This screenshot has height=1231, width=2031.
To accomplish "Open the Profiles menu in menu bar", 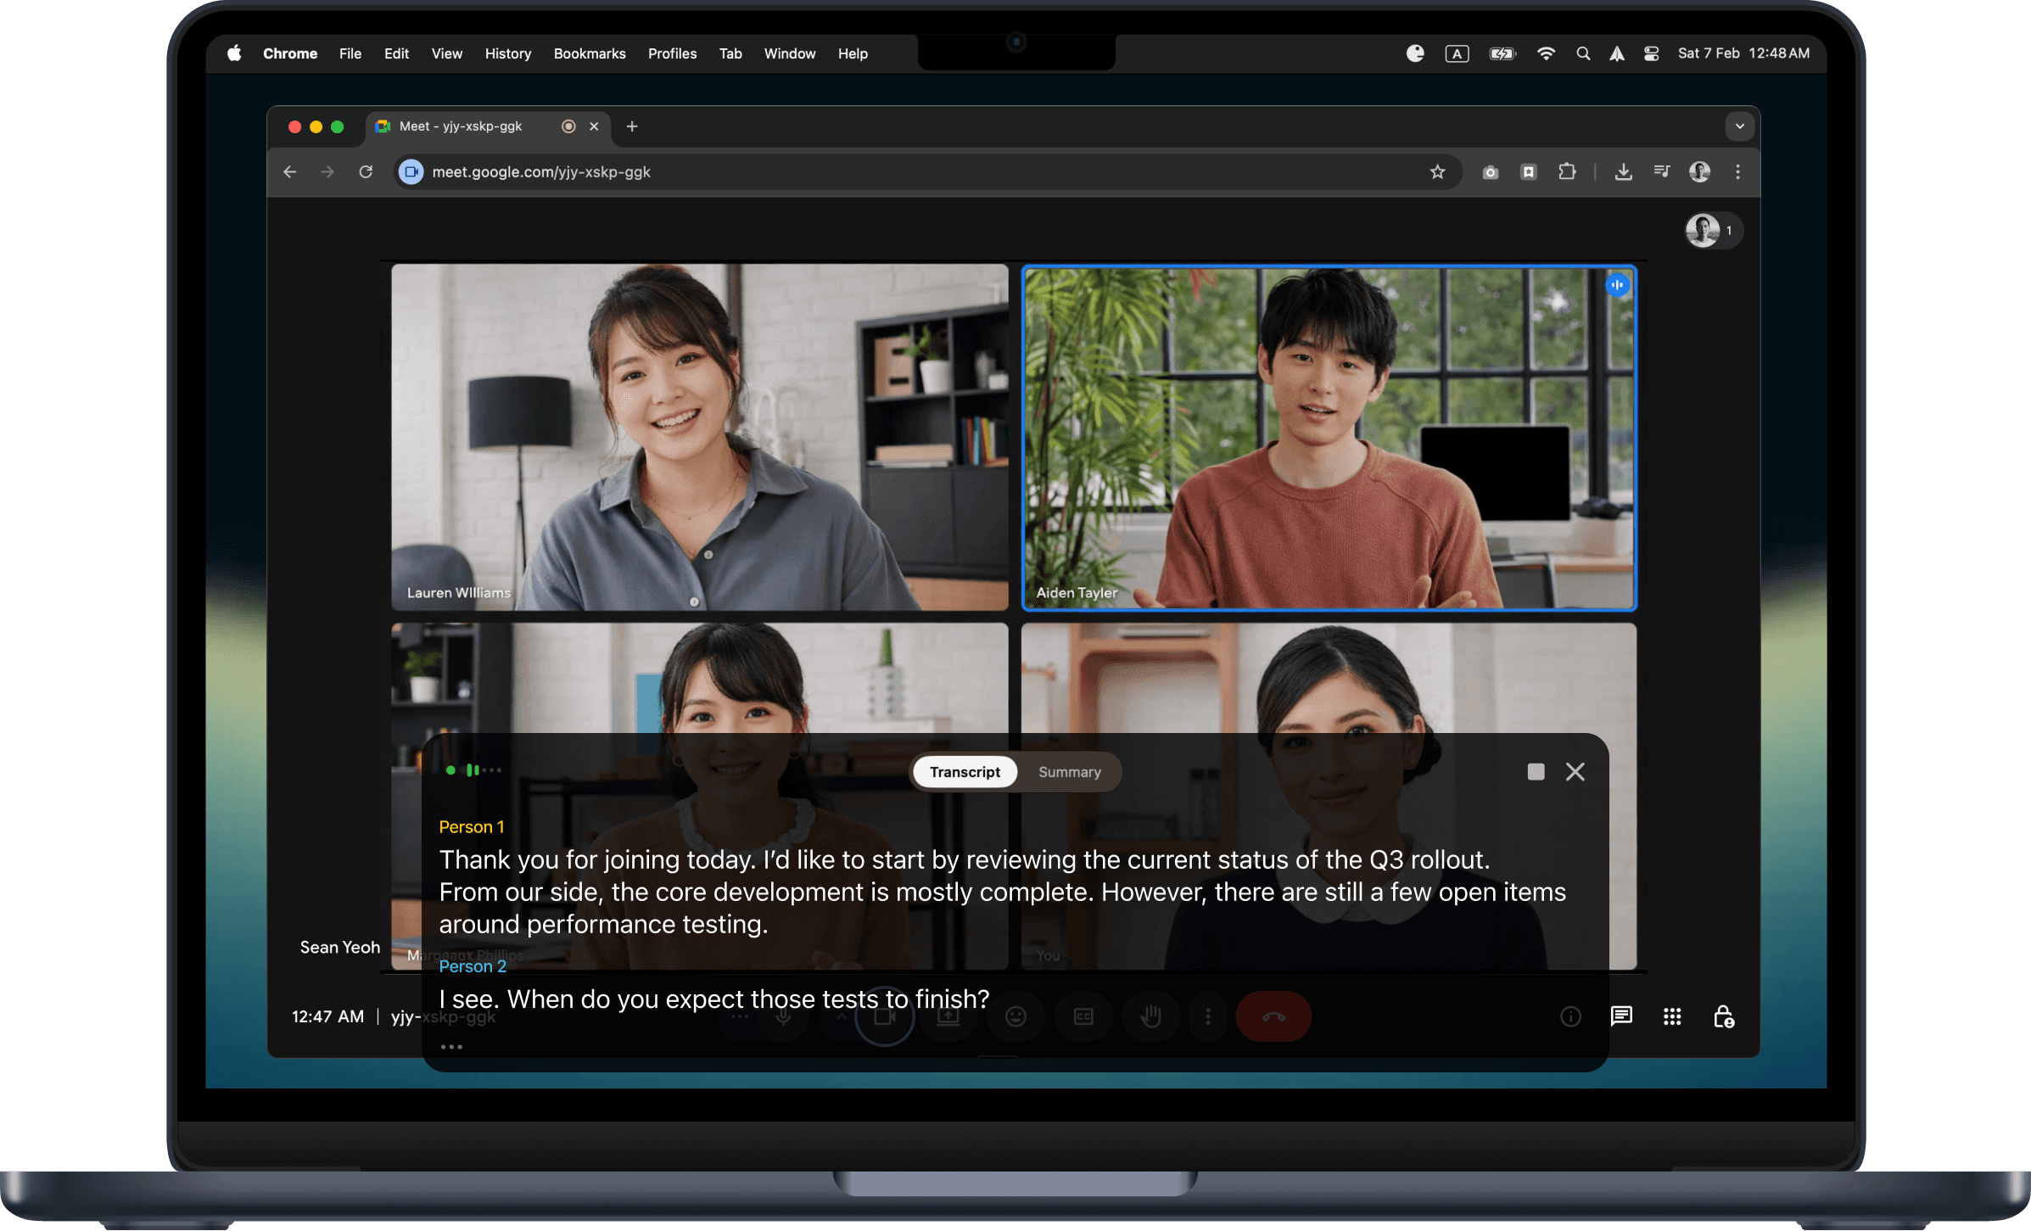I will click(672, 53).
